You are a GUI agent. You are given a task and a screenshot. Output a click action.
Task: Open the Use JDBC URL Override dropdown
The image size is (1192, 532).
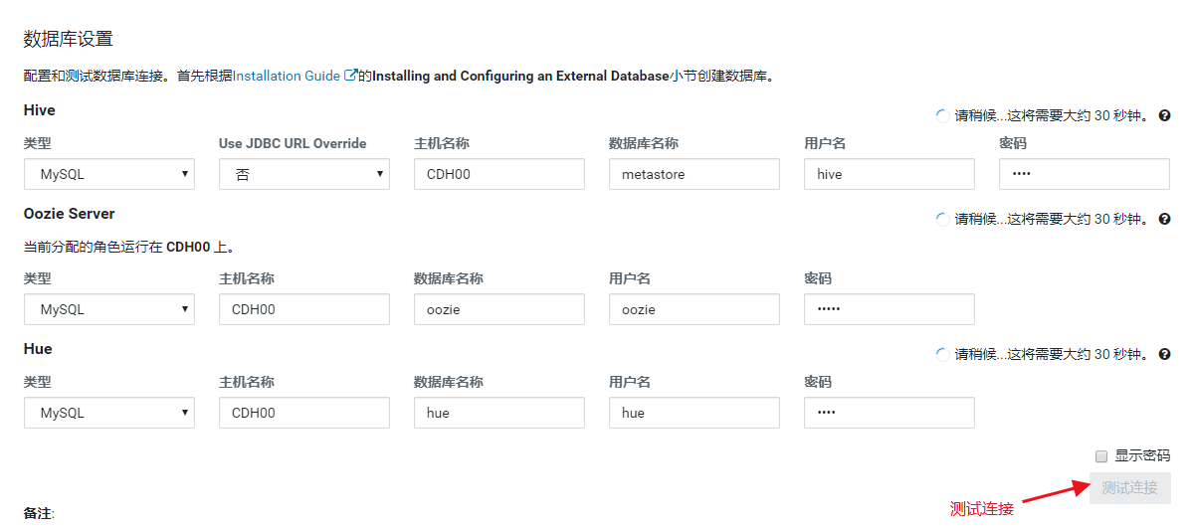[304, 174]
